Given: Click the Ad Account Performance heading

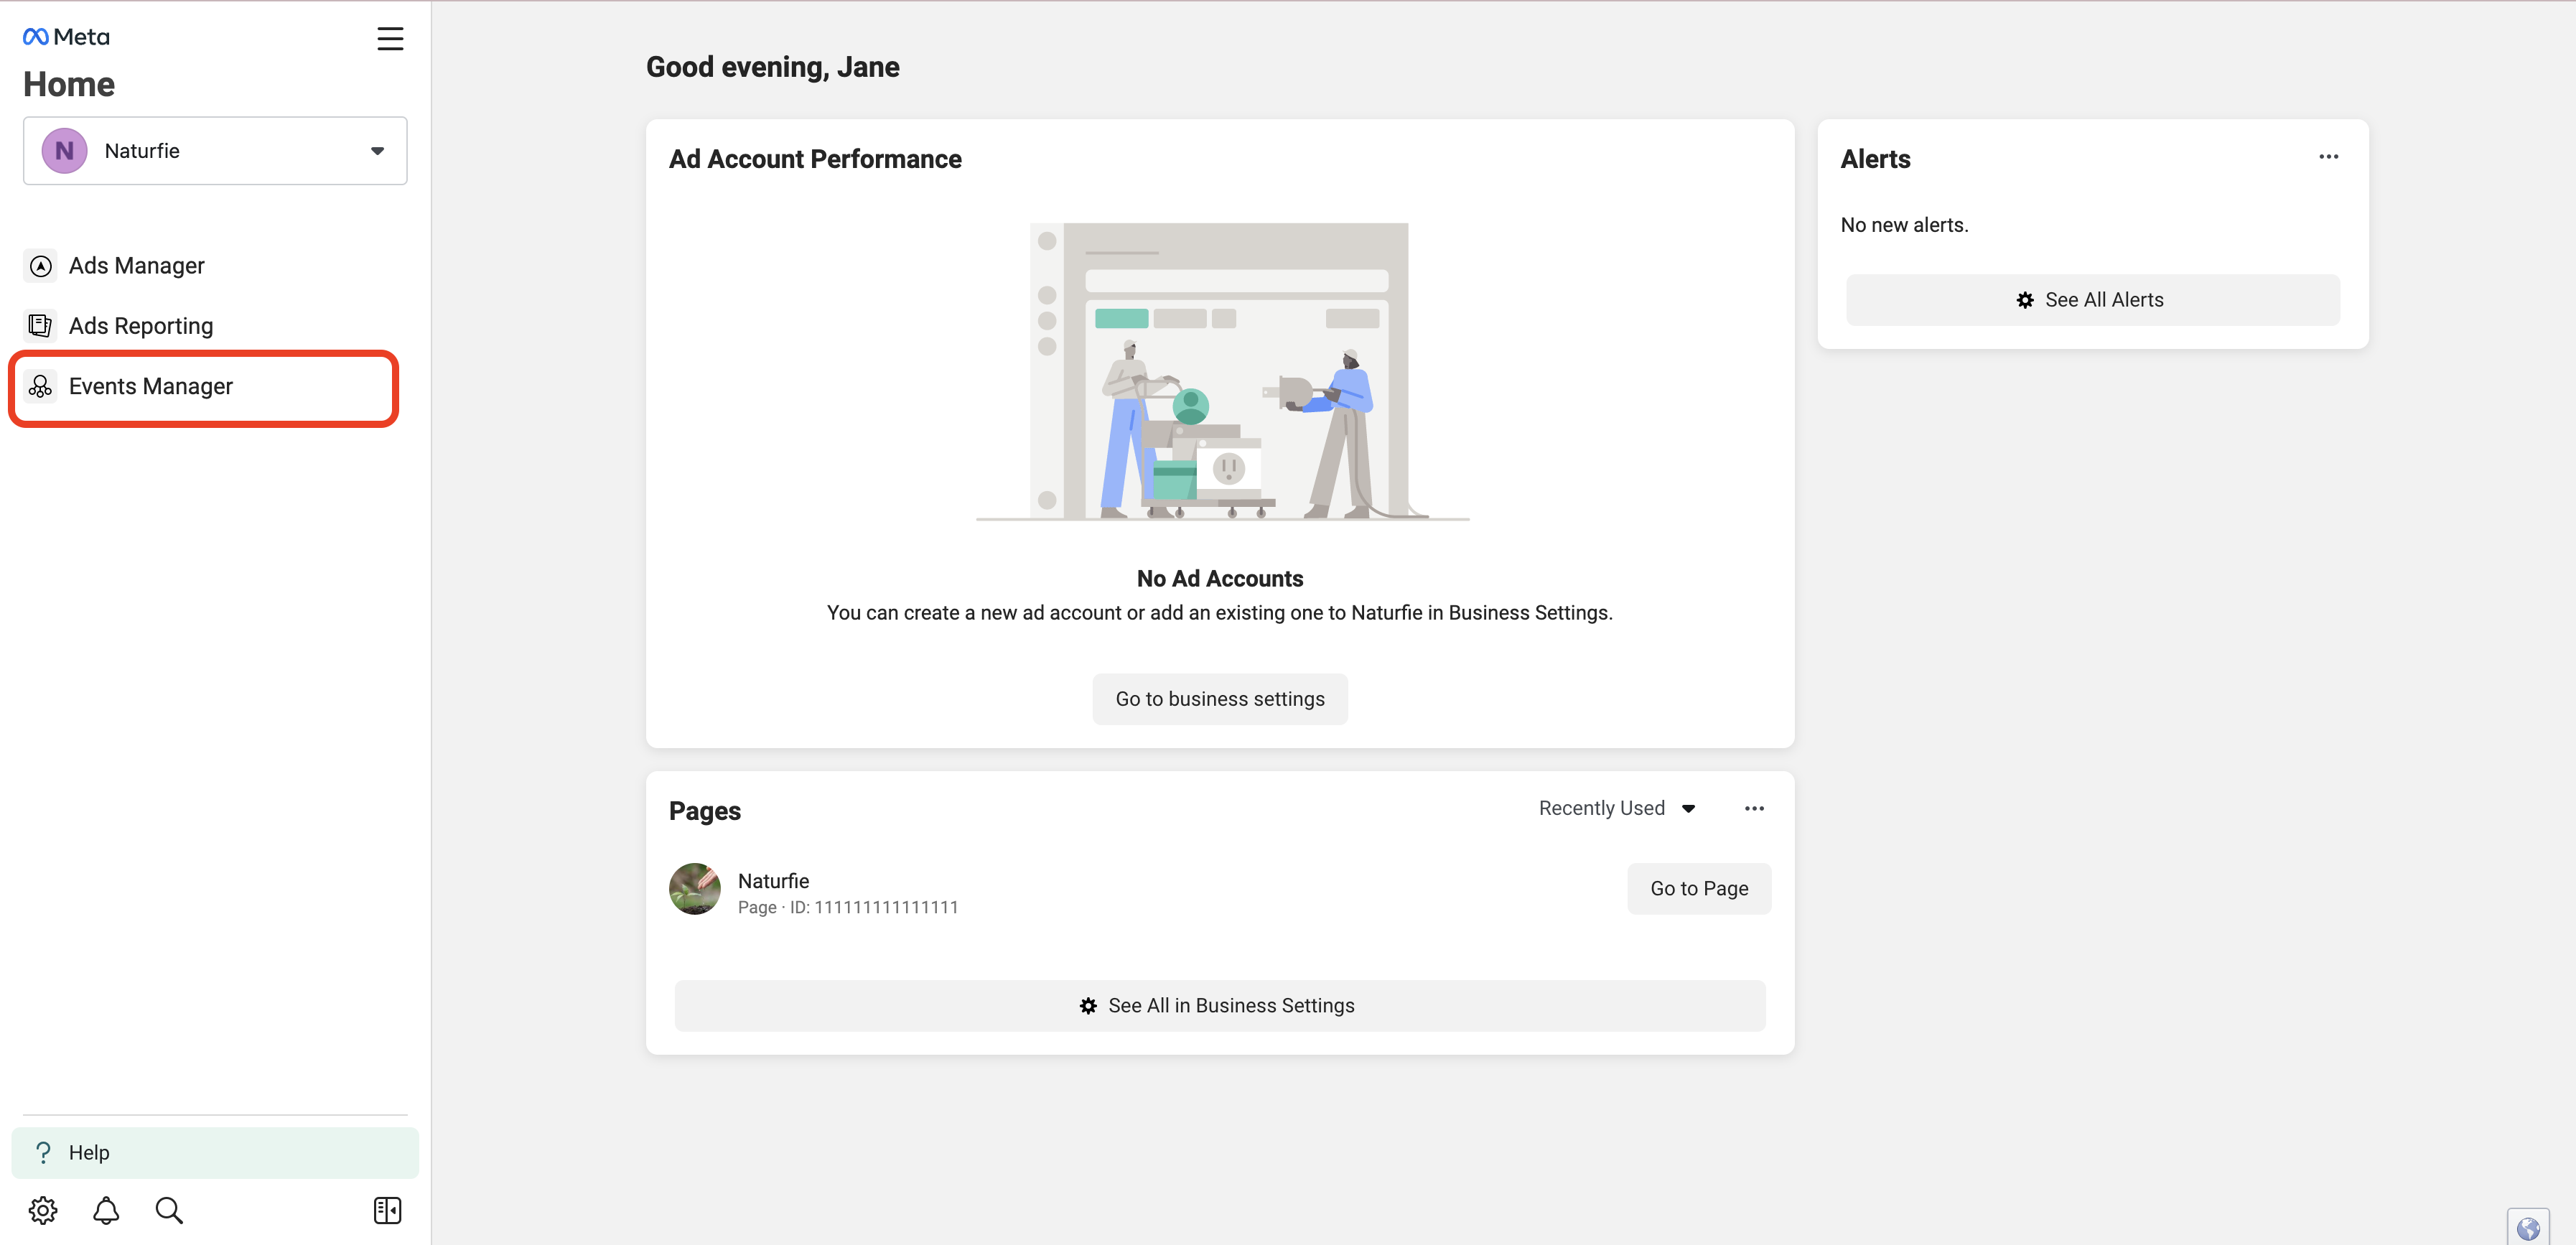Looking at the screenshot, I should tap(815, 159).
